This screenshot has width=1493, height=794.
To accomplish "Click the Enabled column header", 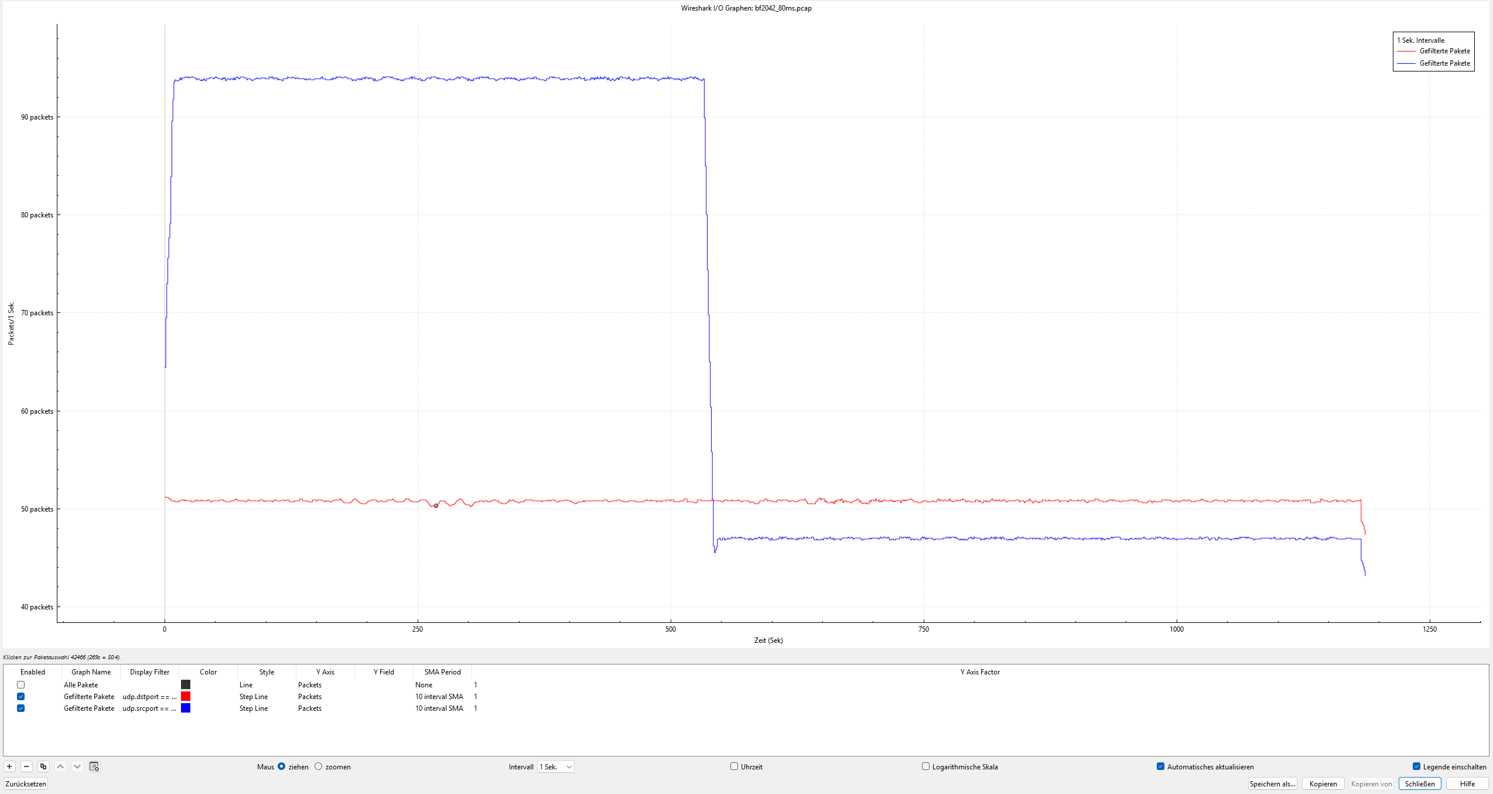I will click(33, 672).
